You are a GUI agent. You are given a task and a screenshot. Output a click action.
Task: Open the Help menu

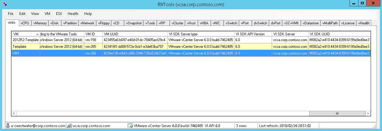[x=88, y=14]
